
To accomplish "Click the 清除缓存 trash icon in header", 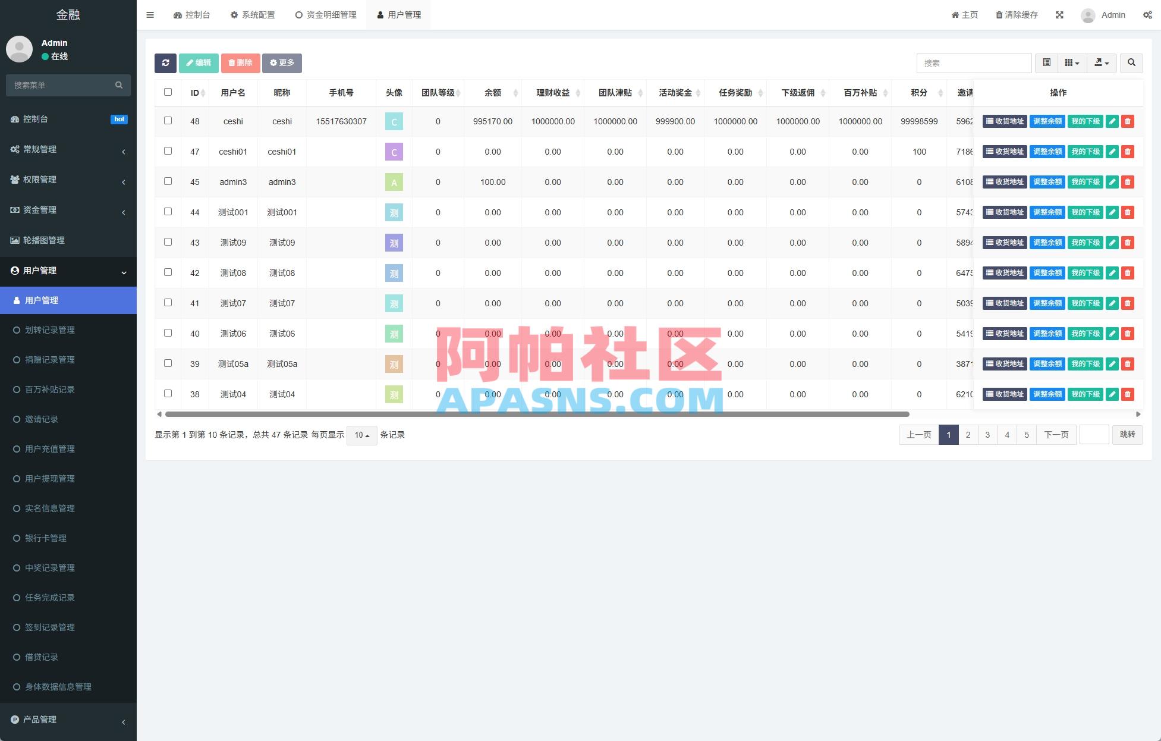I will (x=1000, y=14).
